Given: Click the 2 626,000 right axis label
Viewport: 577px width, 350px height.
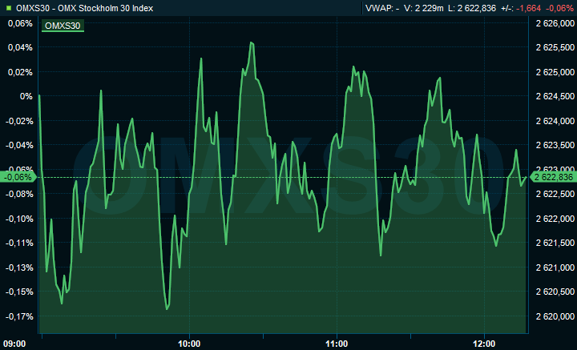Looking at the screenshot, I should tap(555, 23).
